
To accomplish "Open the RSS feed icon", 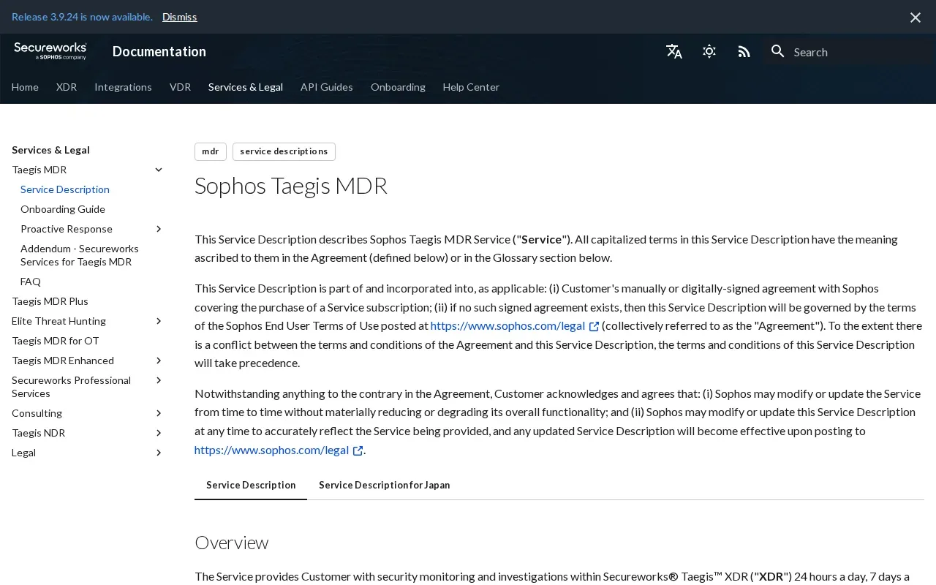I will click(x=744, y=51).
